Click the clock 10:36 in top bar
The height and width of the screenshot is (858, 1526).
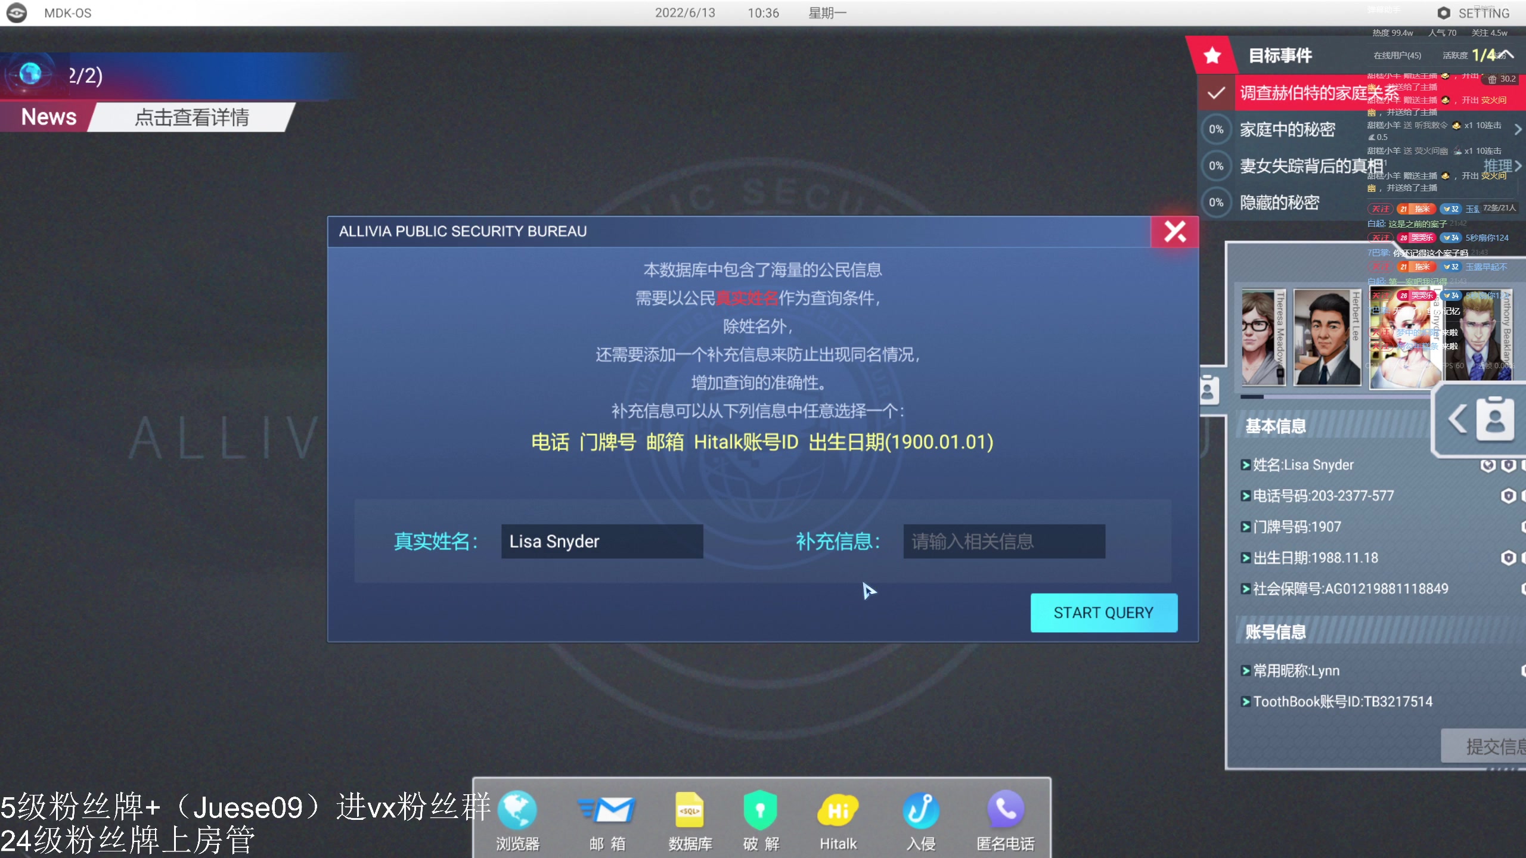tap(763, 13)
